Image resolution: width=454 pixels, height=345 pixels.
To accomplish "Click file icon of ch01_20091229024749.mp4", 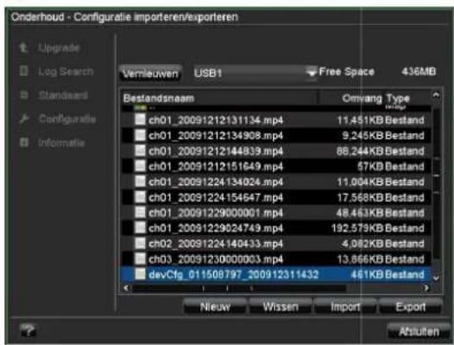I will click(140, 227).
